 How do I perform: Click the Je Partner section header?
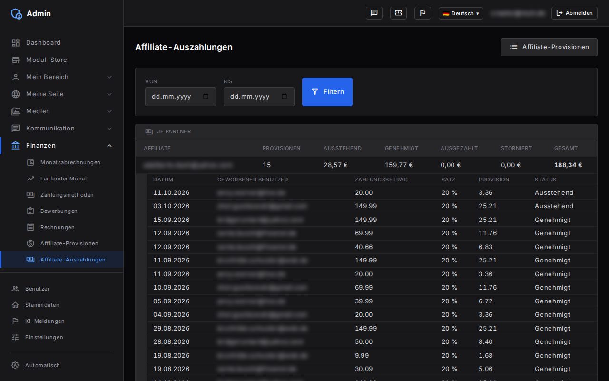coord(366,131)
